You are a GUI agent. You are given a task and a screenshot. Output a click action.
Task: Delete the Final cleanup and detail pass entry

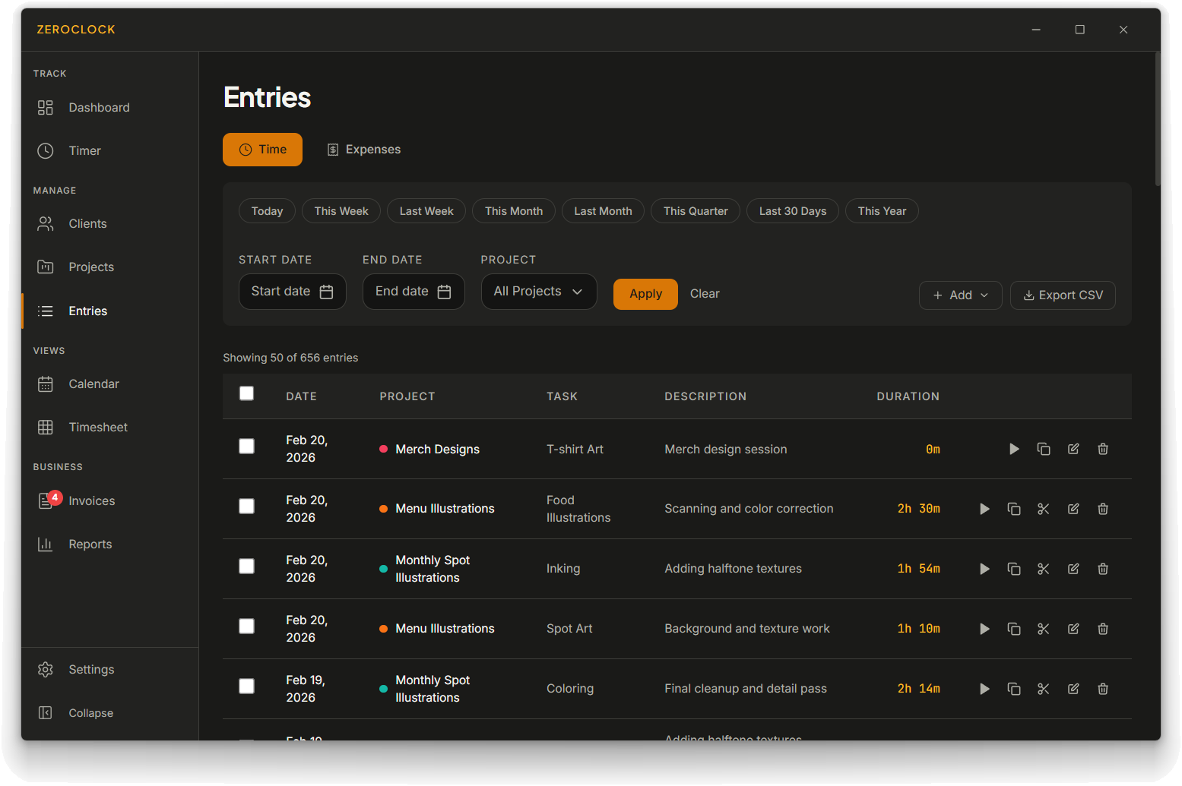[1103, 689]
